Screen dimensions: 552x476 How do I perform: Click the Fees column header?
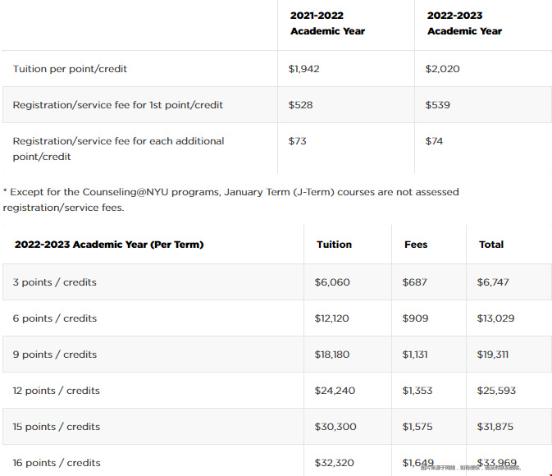coord(416,245)
